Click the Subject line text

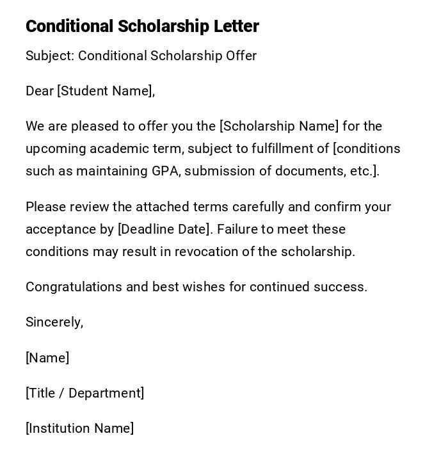(x=141, y=56)
